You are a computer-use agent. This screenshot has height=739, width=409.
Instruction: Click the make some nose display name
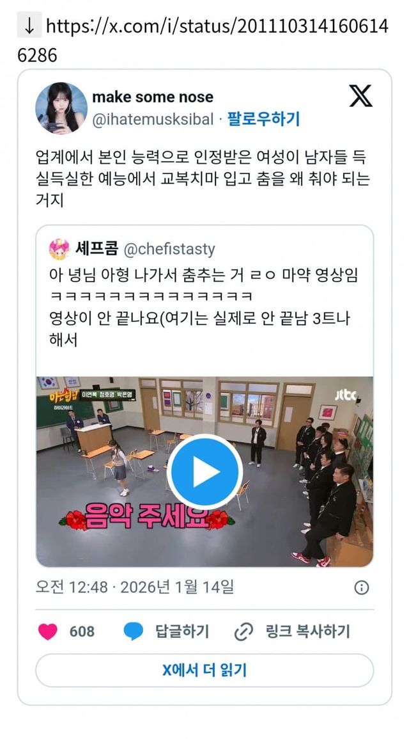[x=153, y=97]
